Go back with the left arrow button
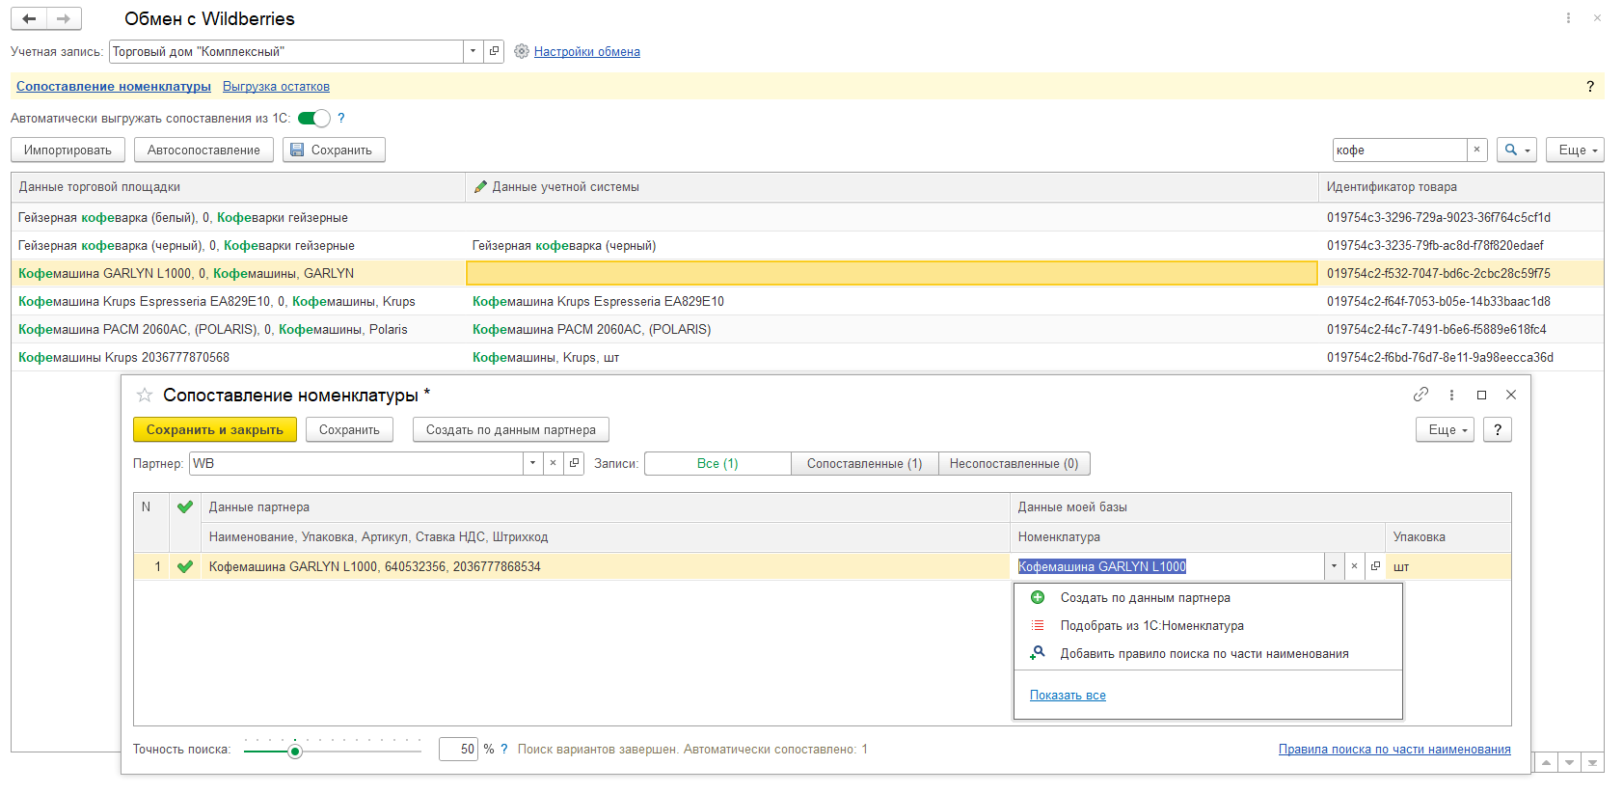Viewport: 1623px width, 793px height. tap(29, 18)
